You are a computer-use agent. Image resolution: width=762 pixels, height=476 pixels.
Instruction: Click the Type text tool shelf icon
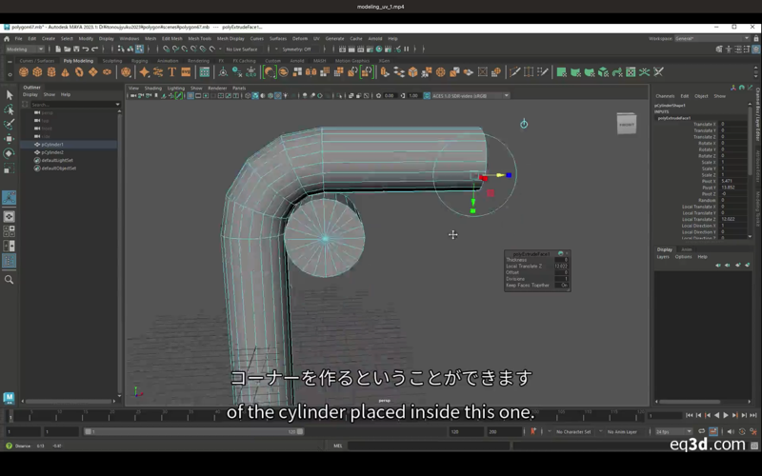(x=172, y=72)
